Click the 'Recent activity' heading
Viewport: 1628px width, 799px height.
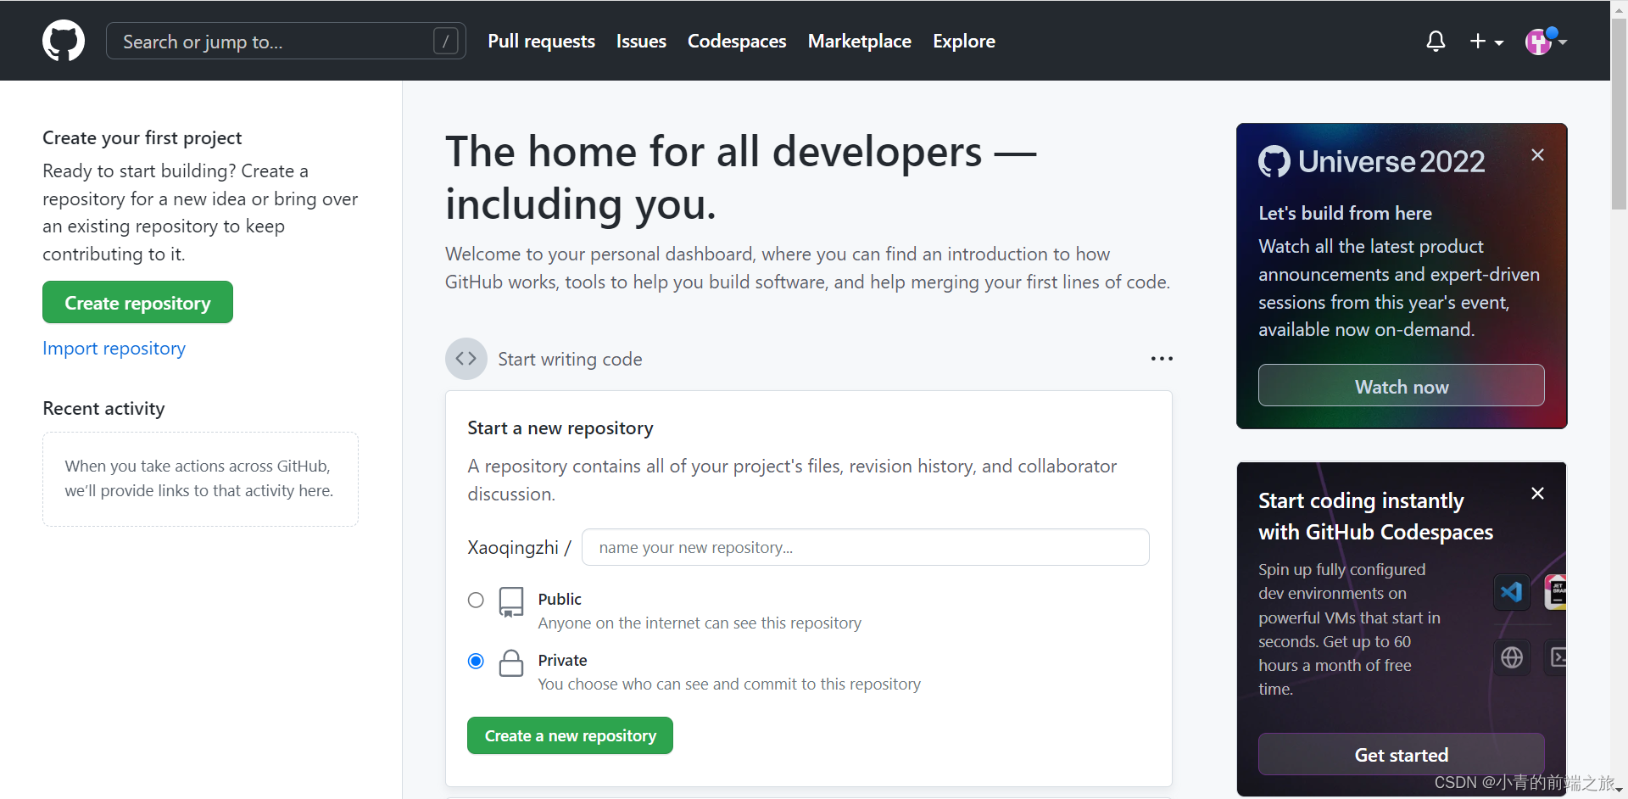point(103,408)
